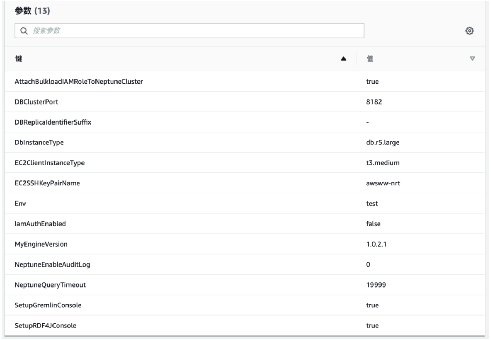
Task: Select the DBClusterPort key
Action: pos(36,102)
